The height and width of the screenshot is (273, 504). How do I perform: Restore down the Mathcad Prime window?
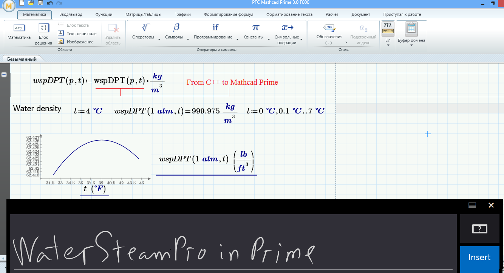492,3
